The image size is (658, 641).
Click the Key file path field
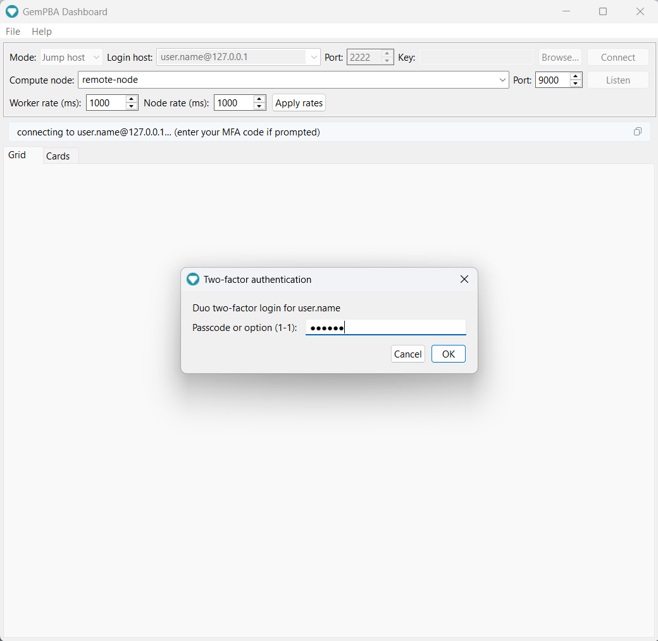pos(476,58)
